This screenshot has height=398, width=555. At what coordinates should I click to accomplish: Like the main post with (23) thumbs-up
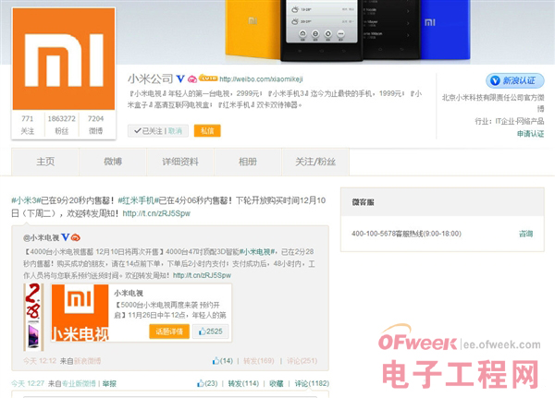[x=207, y=383]
